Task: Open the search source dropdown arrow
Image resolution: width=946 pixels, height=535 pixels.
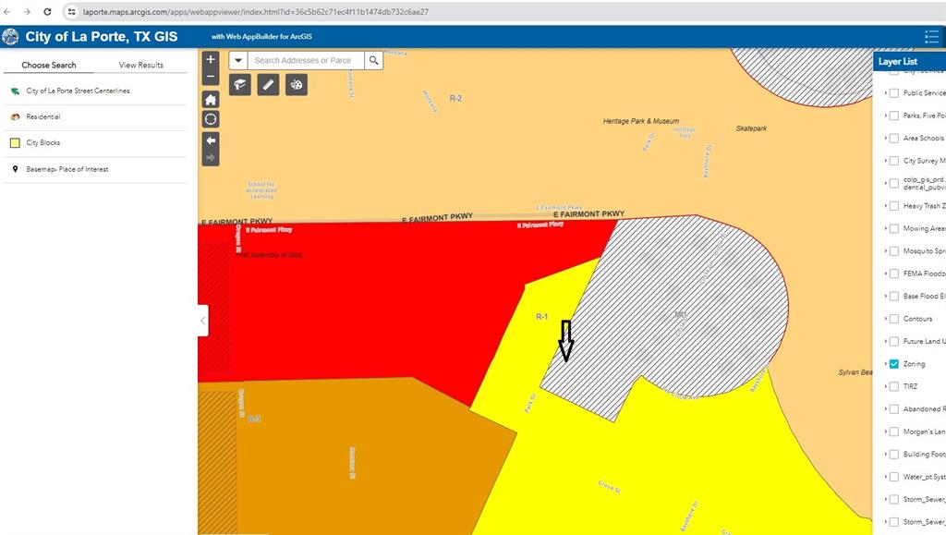Action: click(238, 60)
